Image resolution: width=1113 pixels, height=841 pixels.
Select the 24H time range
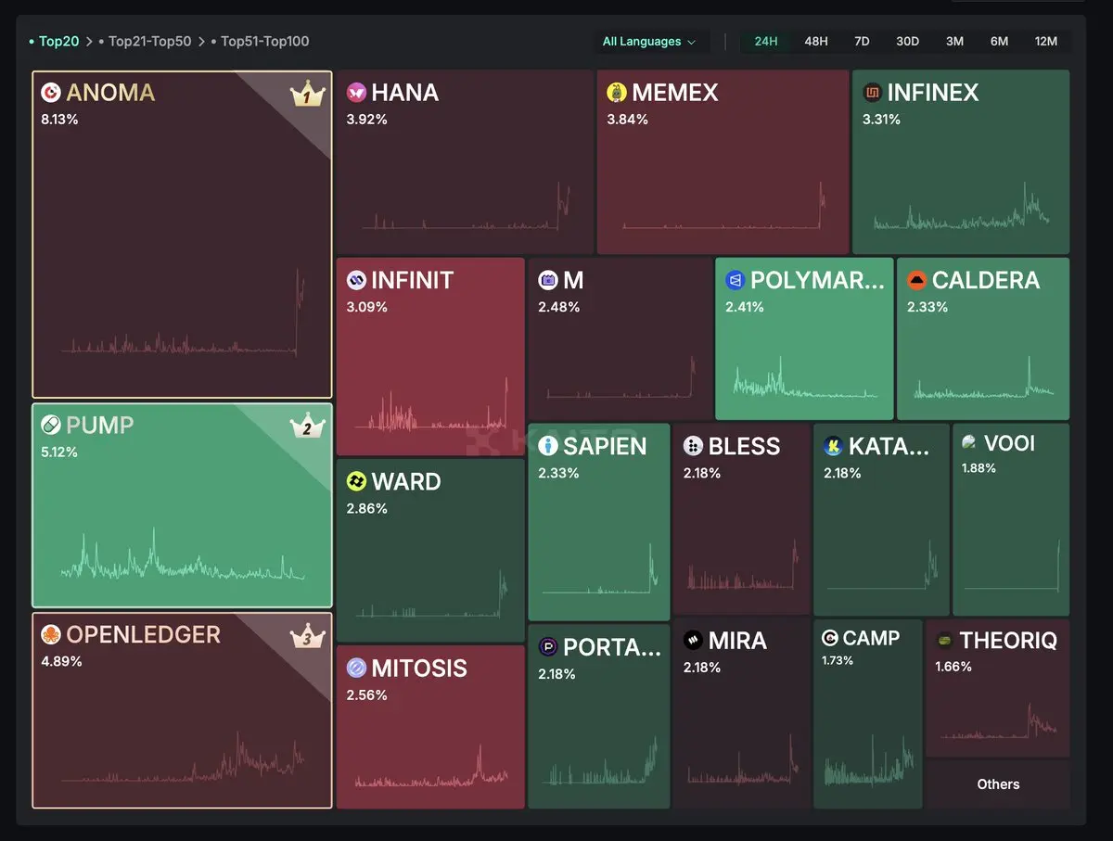pyautogui.click(x=766, y=42)
